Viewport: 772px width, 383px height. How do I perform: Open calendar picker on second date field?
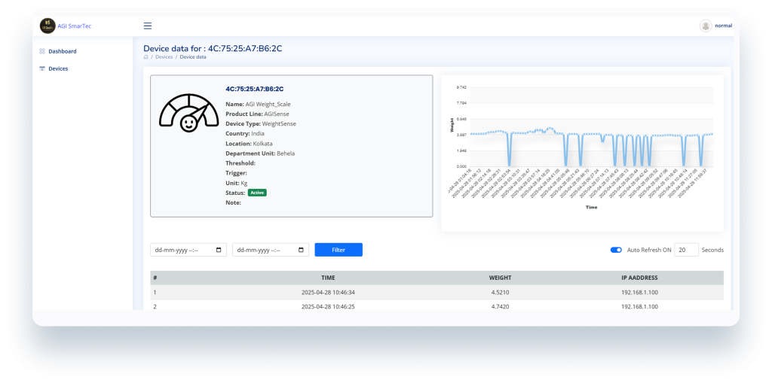[x=302, y=250]
